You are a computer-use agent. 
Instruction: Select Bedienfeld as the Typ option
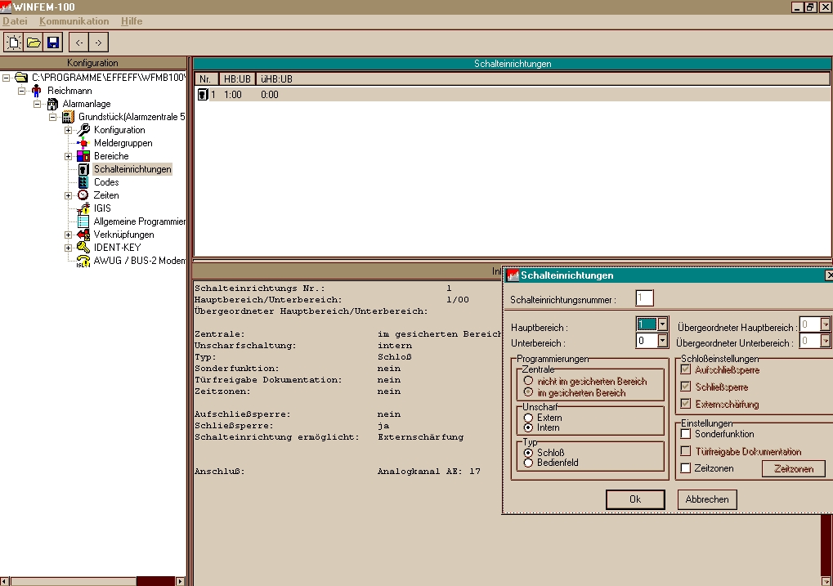pos(529,463)
